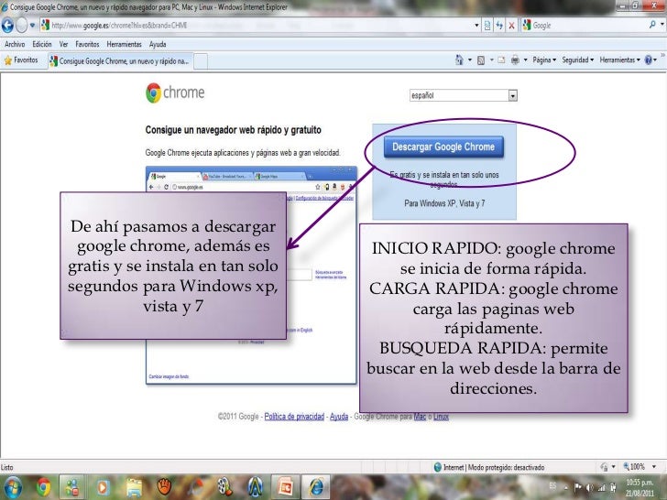Click the Internet Explorer forward arrow
The image size is (667, 500).
pyautogui.click(x=21, y=25)
